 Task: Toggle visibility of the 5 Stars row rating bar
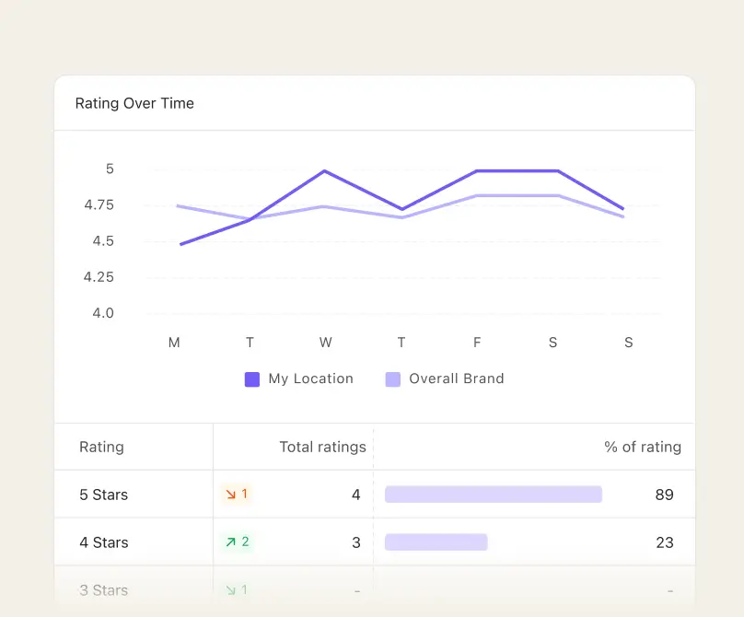click(494, 494)
